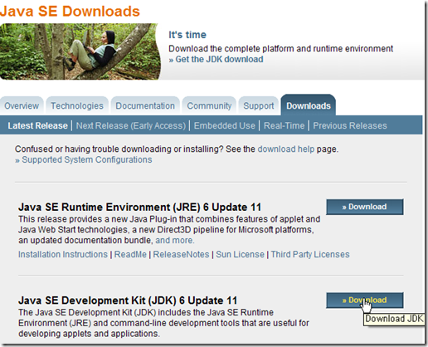
Task: Follow the 'and more.' link
Action: pos(175,240)
